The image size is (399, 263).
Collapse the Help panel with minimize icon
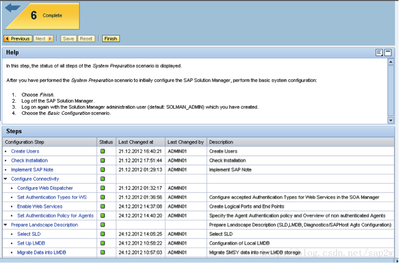(388, 53)
